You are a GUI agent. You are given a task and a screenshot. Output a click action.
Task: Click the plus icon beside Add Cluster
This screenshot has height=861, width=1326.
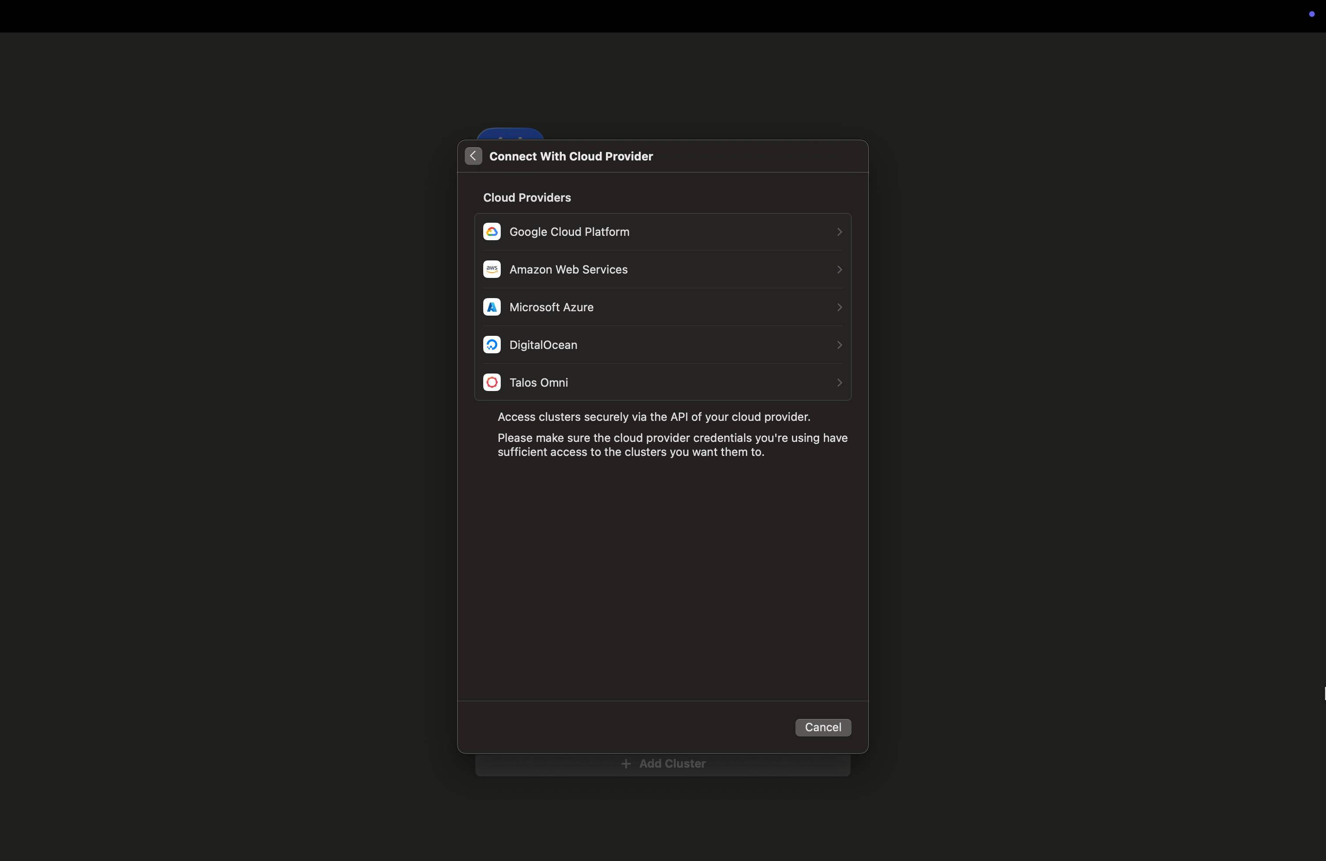[x=626, y=764]
